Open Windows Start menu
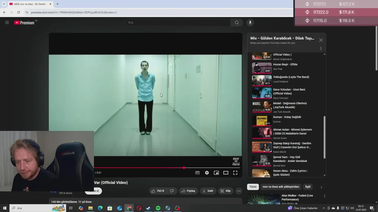 (x=5, y=208)
